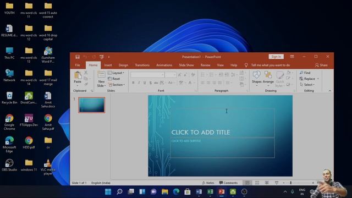This screenshot has width=352, height=198.
Task: Click the Sign in button
Action: pos(276,57)
